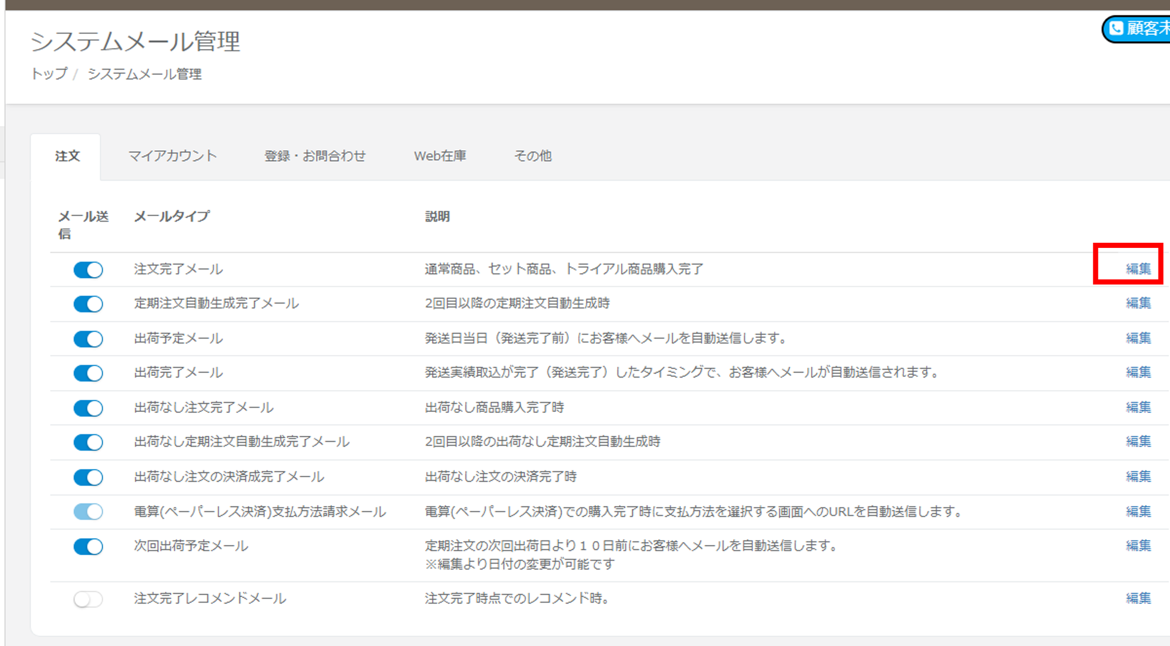Enable 注文完了レコメンドメール toggle
Image resolution: width=1170 pixels, height=646 pixels.
[x=88, y=599]
